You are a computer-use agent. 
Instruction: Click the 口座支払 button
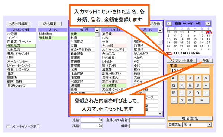coord(175,124)
